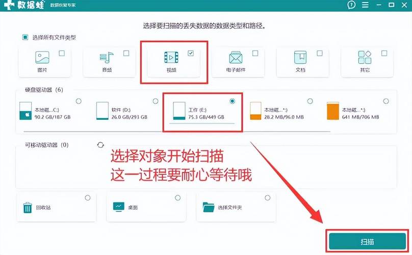Check the 图片 file type checkbox
Screen dimensions: 412x255
click(x=62, y=54)
